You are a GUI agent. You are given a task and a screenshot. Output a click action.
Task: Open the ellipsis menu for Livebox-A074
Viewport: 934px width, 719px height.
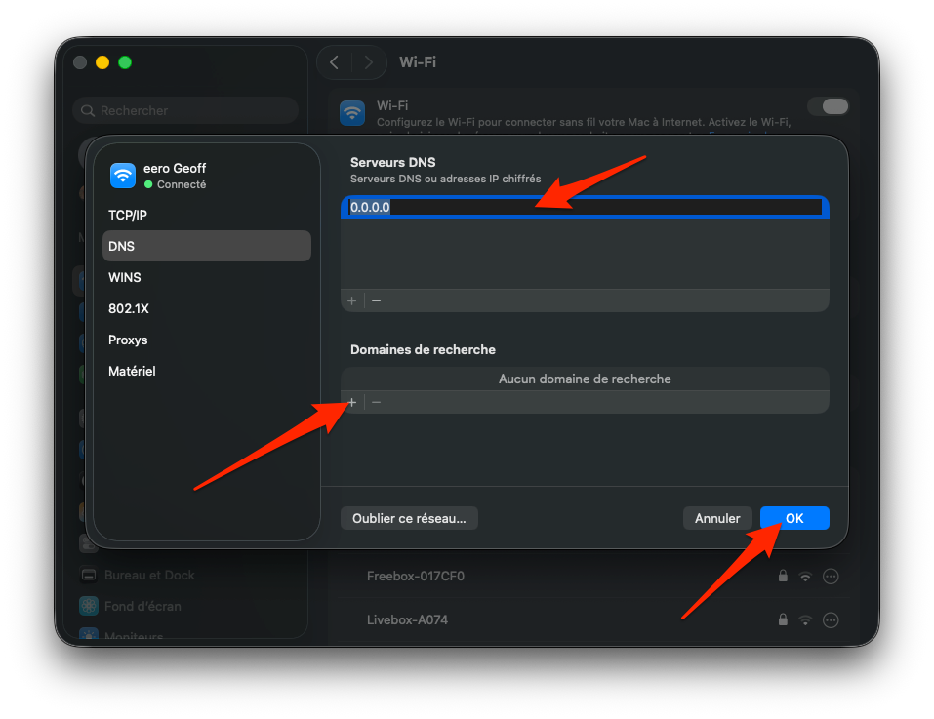click(x=831, y=619)
